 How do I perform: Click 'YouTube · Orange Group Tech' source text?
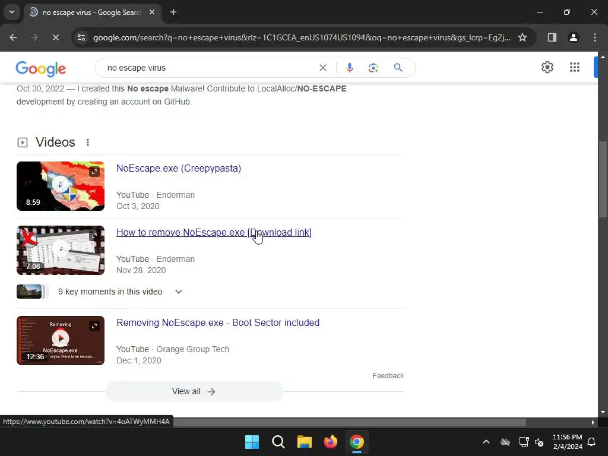[173, 349]
